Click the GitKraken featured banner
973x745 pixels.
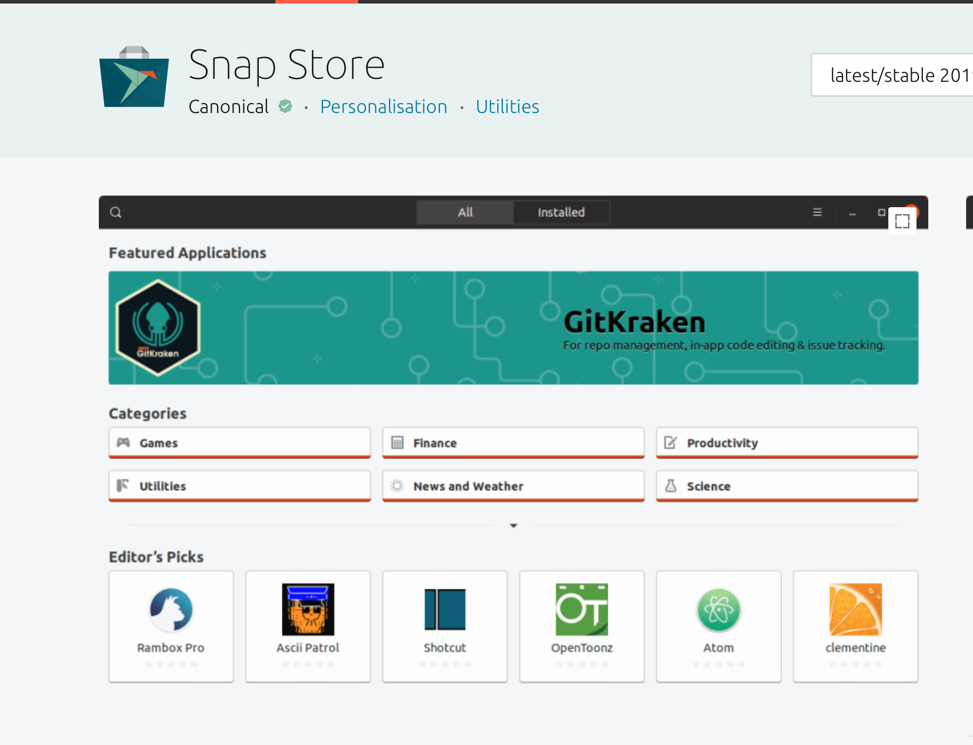point(513,327)
